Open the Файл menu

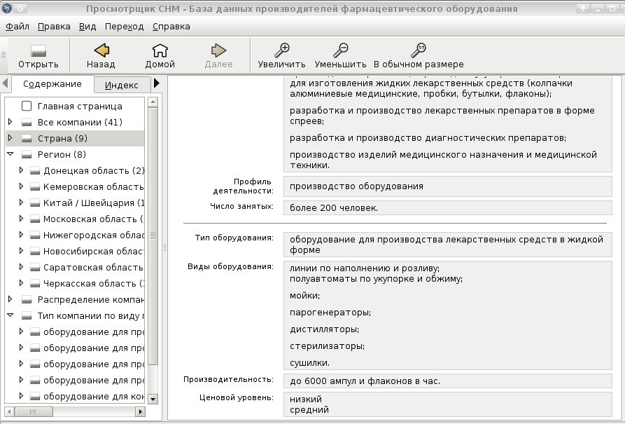tap(17, 27)
